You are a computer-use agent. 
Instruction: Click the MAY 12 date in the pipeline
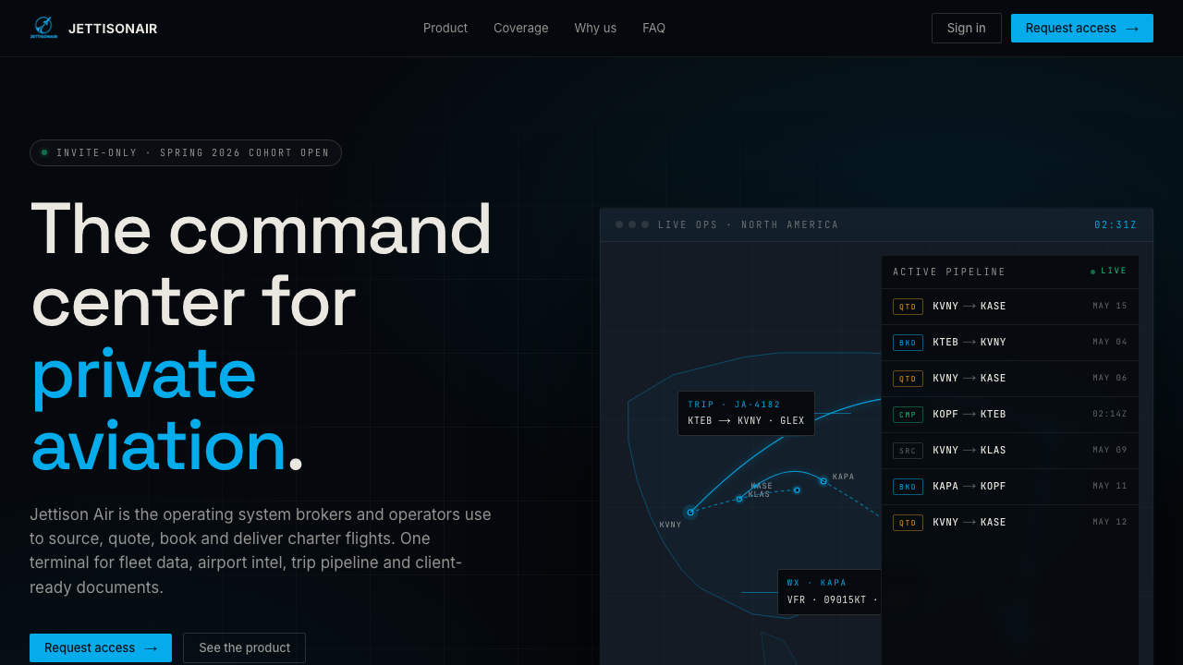[x=1110, y=523]
